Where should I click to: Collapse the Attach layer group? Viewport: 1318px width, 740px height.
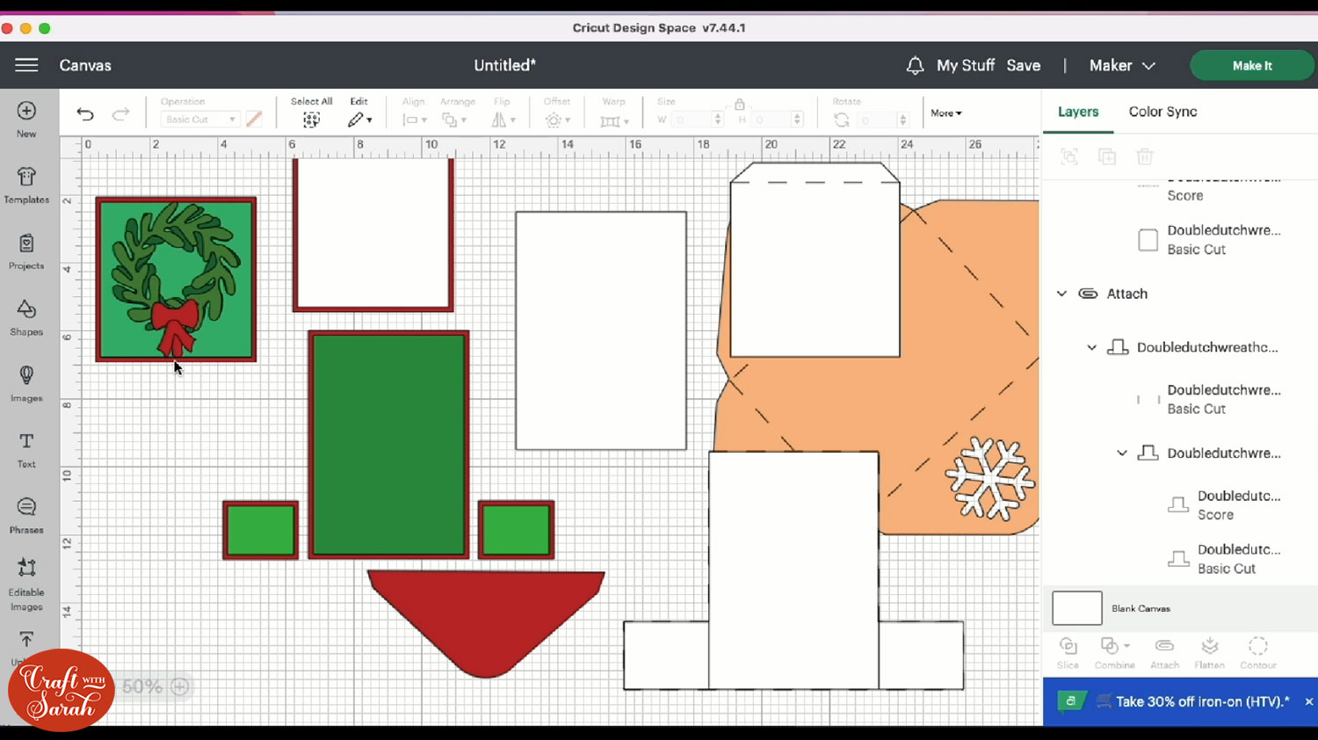click(x=1061, y=294)
